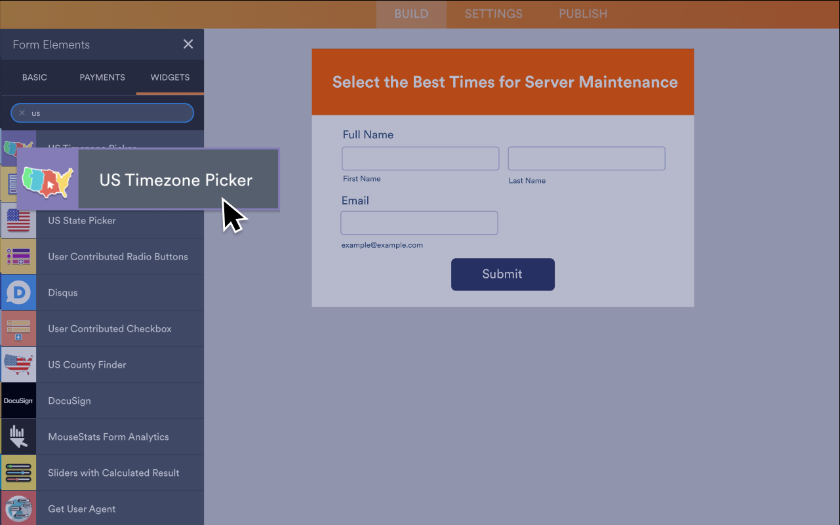
Task: Close the Form Elements panel
Action: 188,44
